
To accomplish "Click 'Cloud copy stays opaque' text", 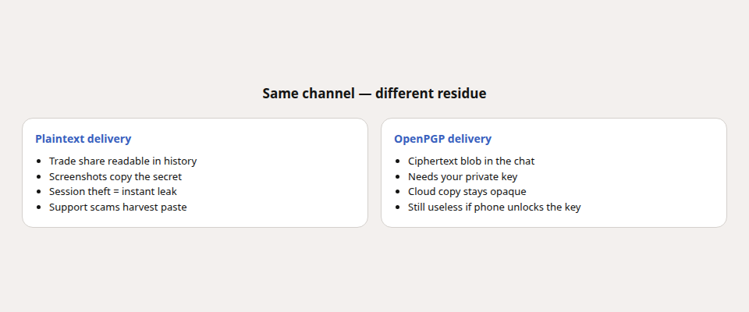I will tap(467, 192).
